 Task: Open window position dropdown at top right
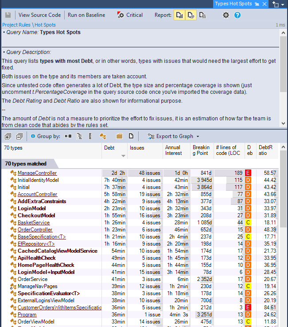pyautogui.click(x=279, y=4)
